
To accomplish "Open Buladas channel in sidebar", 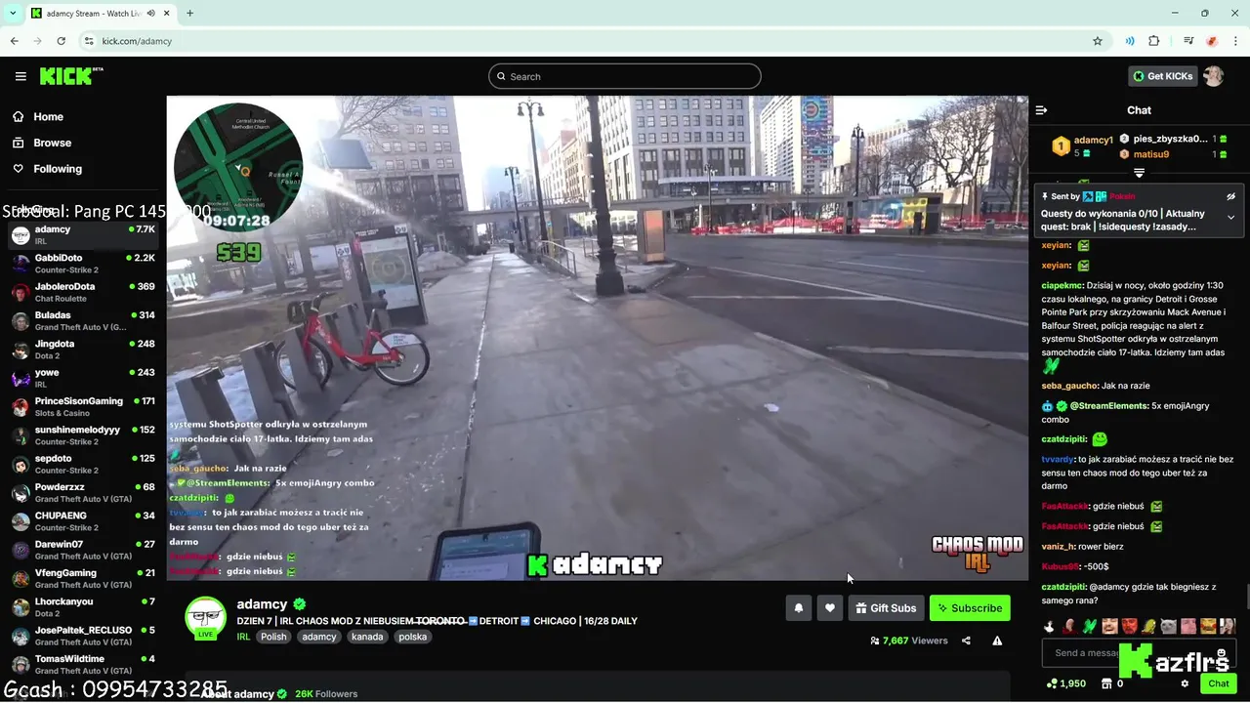I will click(83, 321).
